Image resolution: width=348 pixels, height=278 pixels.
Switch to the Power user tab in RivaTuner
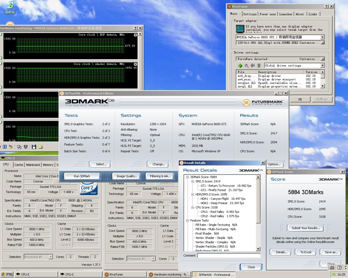[x=268, y=14]
